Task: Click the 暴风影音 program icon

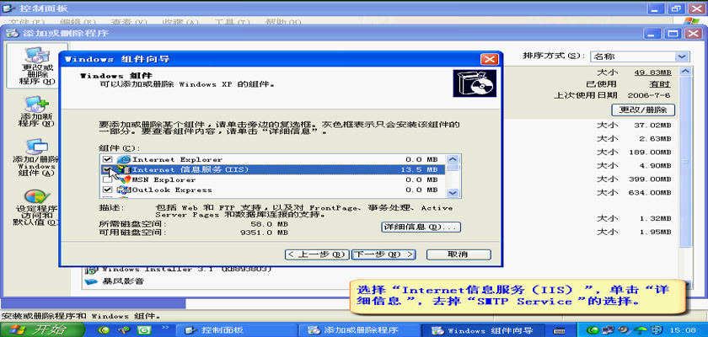Action: point(91,281)
